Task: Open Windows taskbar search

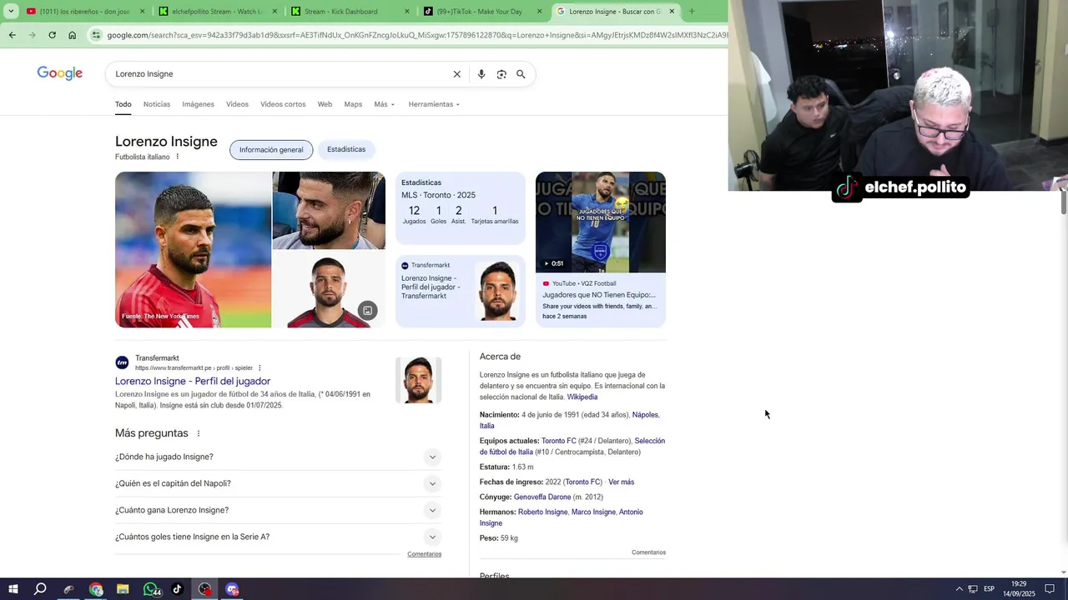Action: (40, 589)
